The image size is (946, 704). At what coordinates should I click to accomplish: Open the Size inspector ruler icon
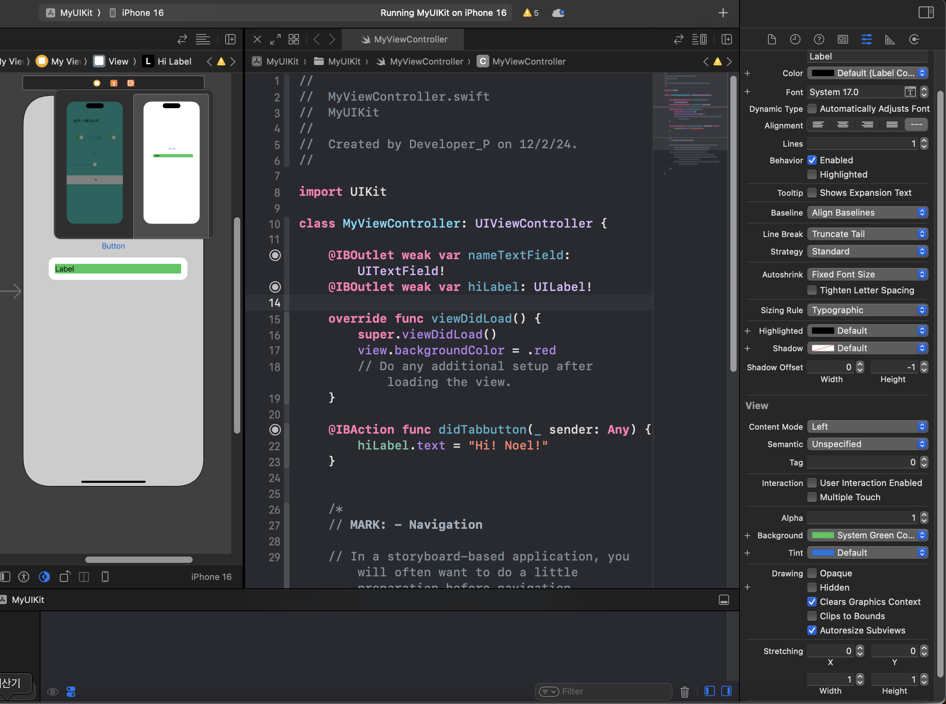(890, 40)
